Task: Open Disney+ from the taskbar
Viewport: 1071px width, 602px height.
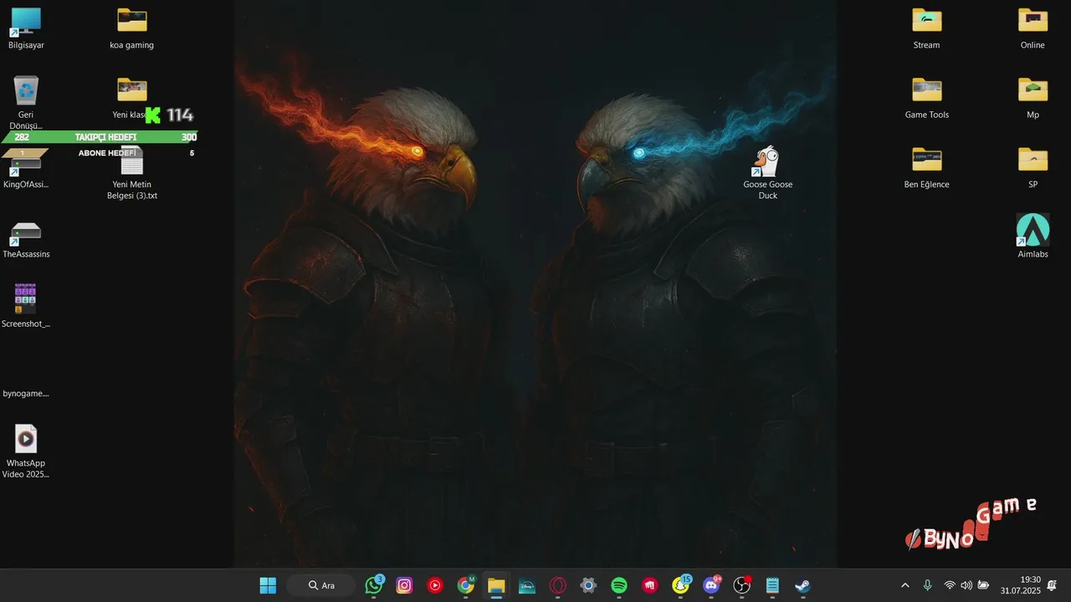Action: tap(527, 585)
